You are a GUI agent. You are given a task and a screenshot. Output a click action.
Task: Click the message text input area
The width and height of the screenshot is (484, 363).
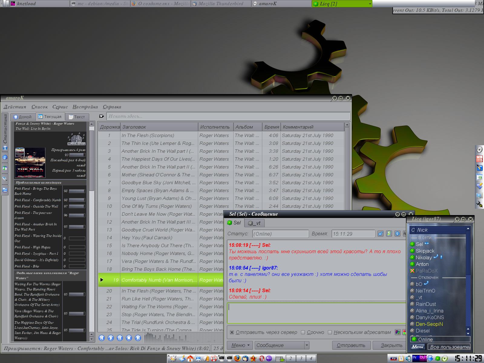tap(316, 313)
